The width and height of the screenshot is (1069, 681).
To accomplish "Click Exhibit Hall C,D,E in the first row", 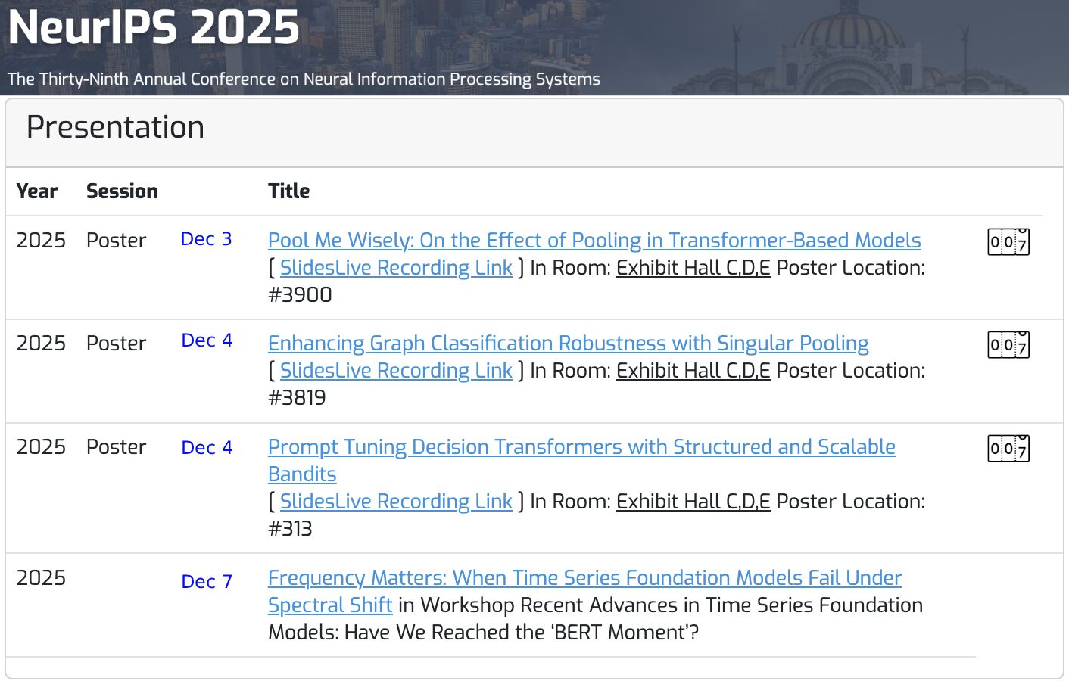I will (x=693, y=268).
